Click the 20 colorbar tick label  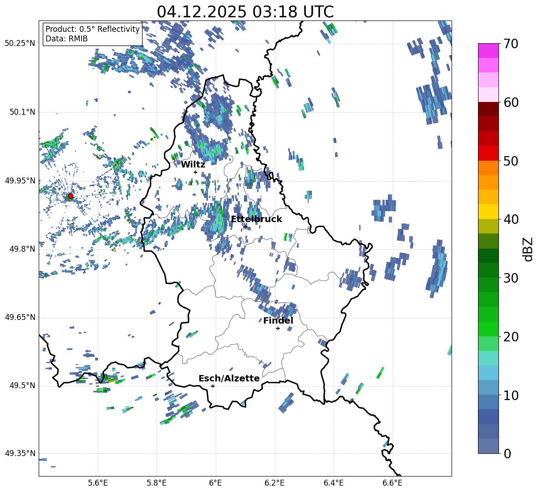coord(511,336)
